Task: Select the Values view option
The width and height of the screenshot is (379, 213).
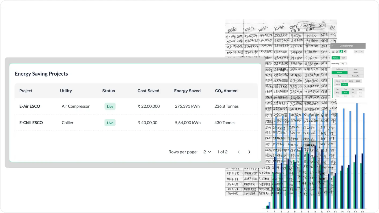Action: coord(336,58)
